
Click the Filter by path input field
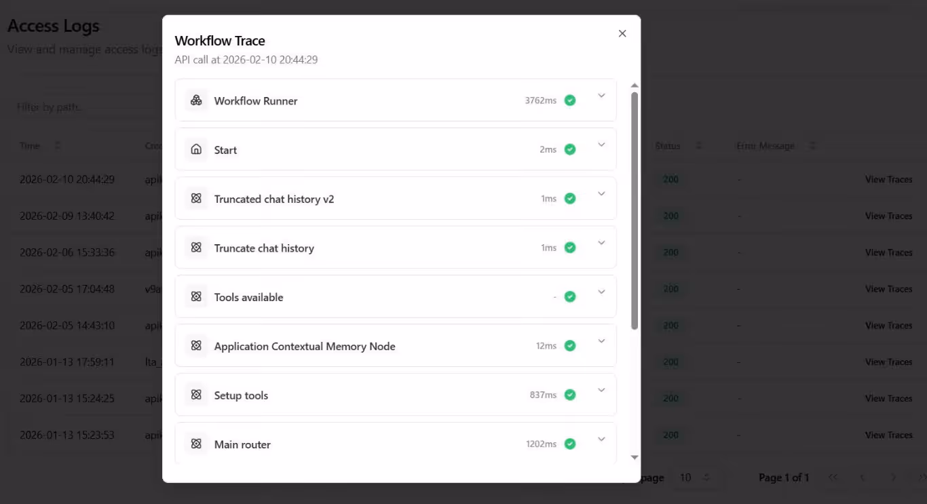click(x=85, y=107)
